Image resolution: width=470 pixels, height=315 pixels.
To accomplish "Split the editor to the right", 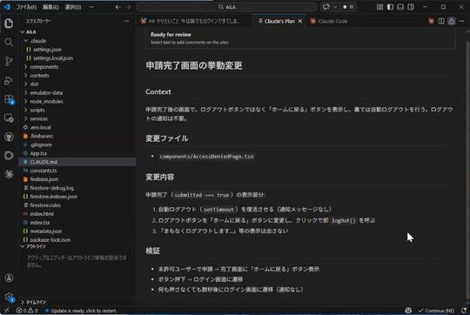I will (x=441, y=21).
